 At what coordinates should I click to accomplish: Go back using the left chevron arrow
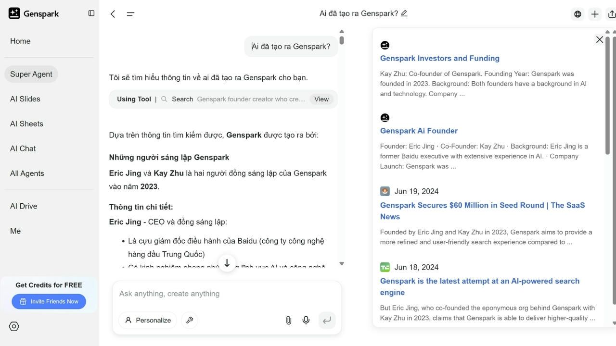[x=113, y=14]
